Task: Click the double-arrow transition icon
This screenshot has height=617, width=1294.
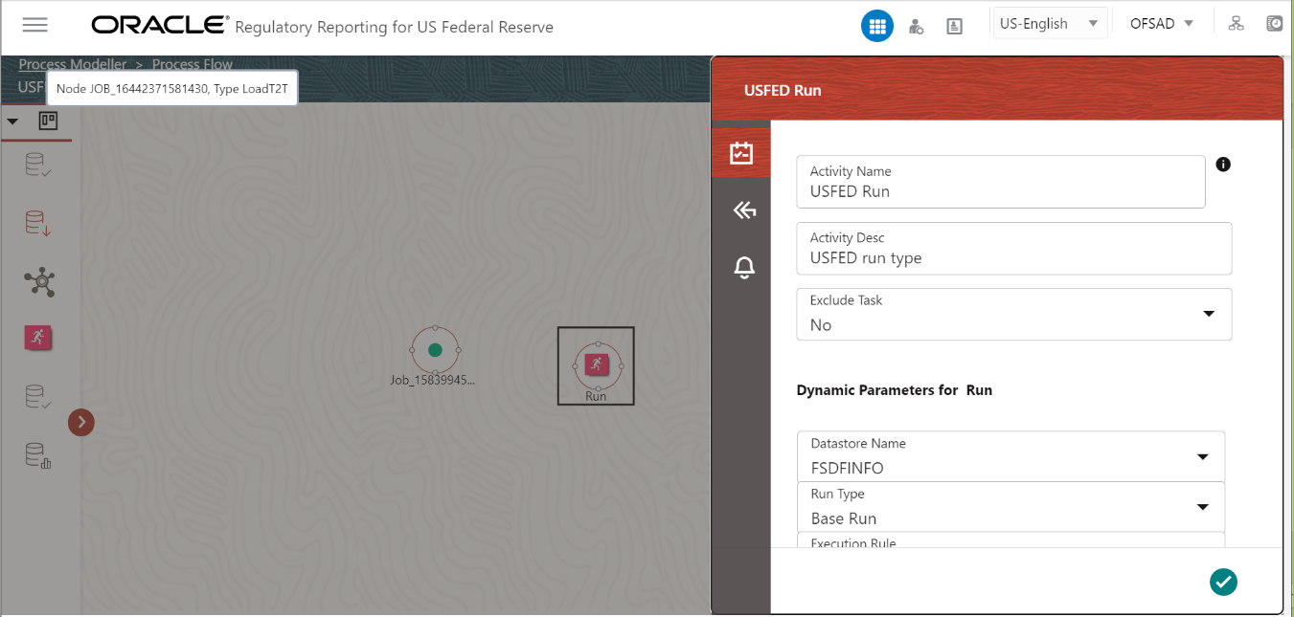Action: tap(744, 209)
